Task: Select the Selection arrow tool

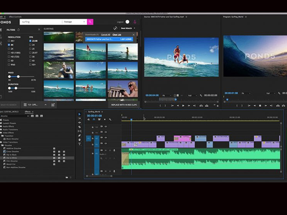Action: (79, 114)
